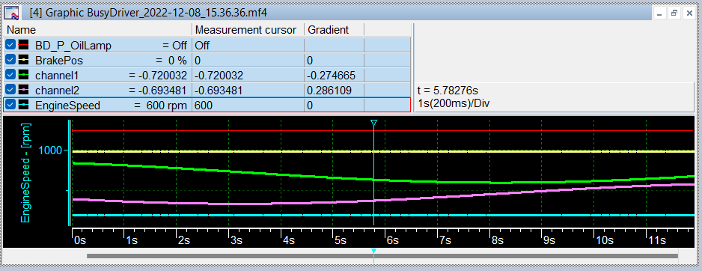
Task: Click the EngineSpeed - [rpm] y-axis label
Action: 26,174
